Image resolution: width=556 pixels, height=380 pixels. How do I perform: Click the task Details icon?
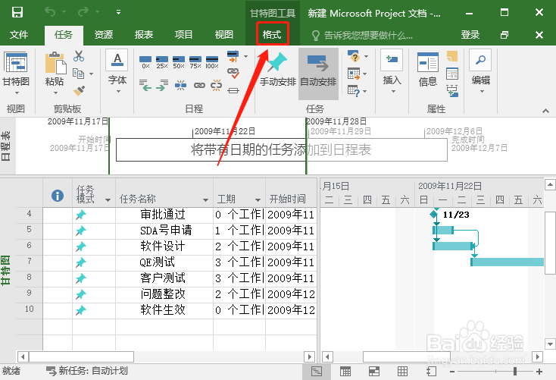click(452, 74)
